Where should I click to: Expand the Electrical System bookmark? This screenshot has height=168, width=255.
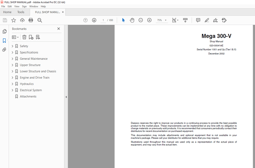tap(12, 90)
